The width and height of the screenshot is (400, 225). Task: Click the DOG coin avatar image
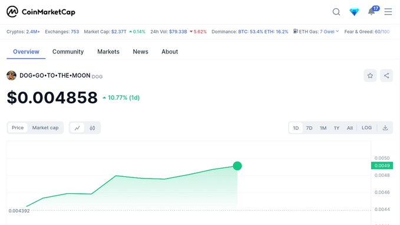(x=11, y=76)
